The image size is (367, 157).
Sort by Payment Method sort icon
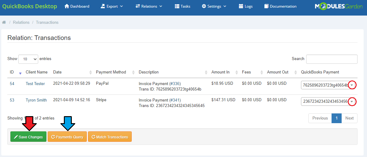(x=133, y=72)
